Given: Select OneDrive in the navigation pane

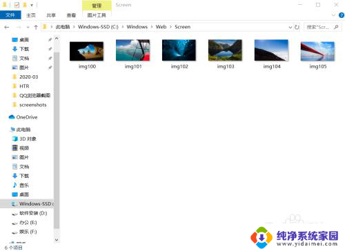Looking at the screenshot, I should click(26, 117).
